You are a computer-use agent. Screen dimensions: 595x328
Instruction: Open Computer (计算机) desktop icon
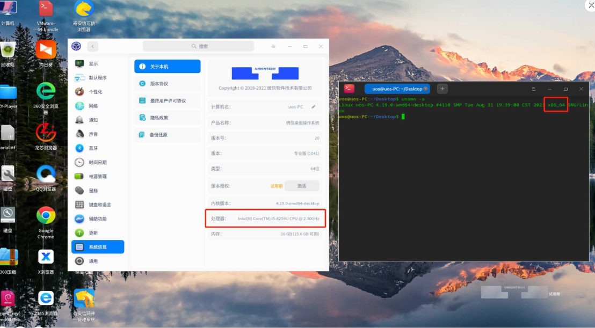coord(8,13)
